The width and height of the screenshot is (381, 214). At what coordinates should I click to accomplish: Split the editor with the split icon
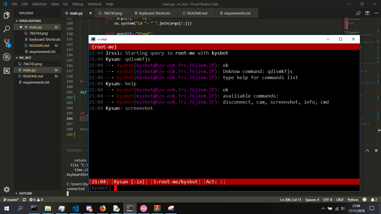(x=367, y=13)
